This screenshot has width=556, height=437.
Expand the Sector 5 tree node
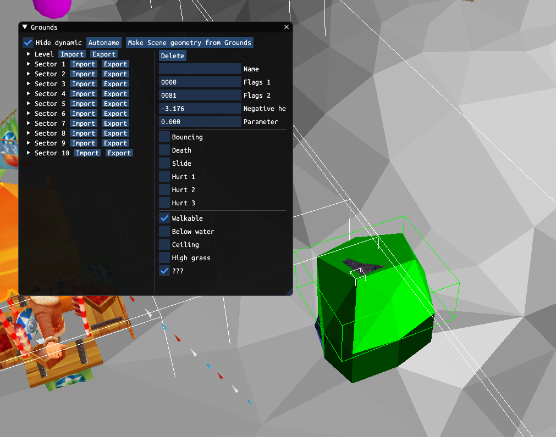[x=29, y=104]
